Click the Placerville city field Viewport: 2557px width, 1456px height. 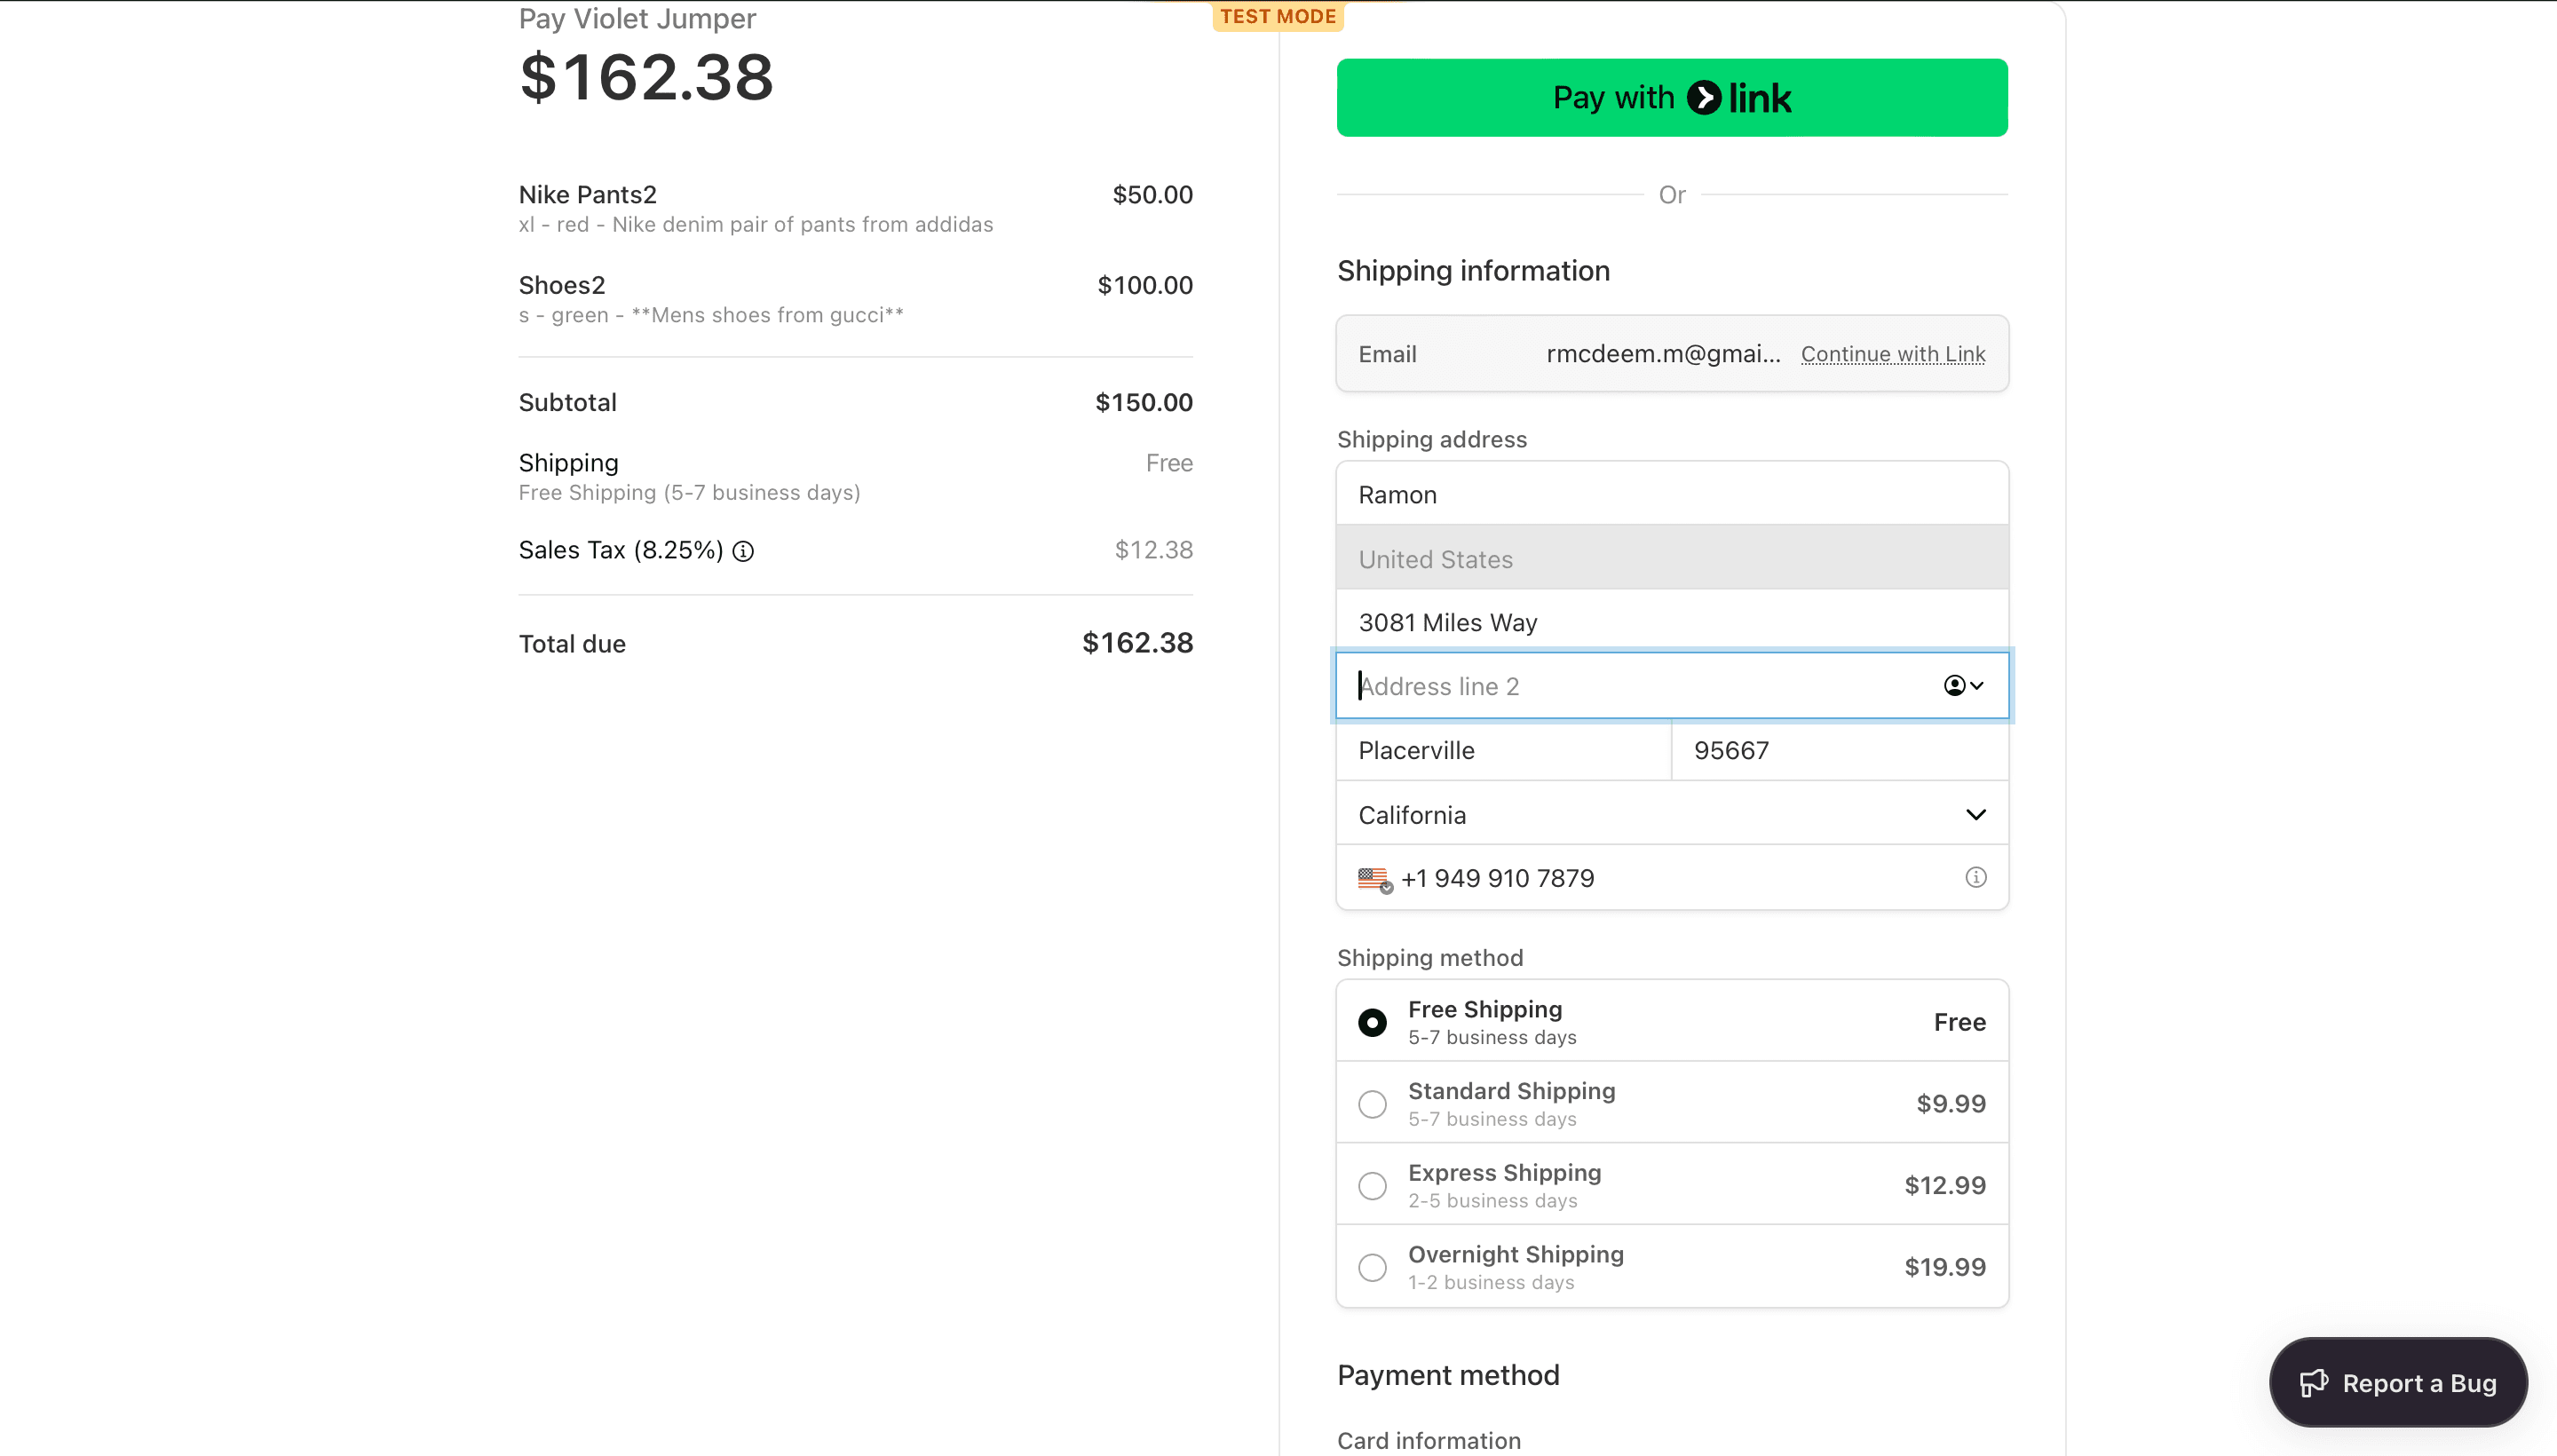(x=1502, y=750)
